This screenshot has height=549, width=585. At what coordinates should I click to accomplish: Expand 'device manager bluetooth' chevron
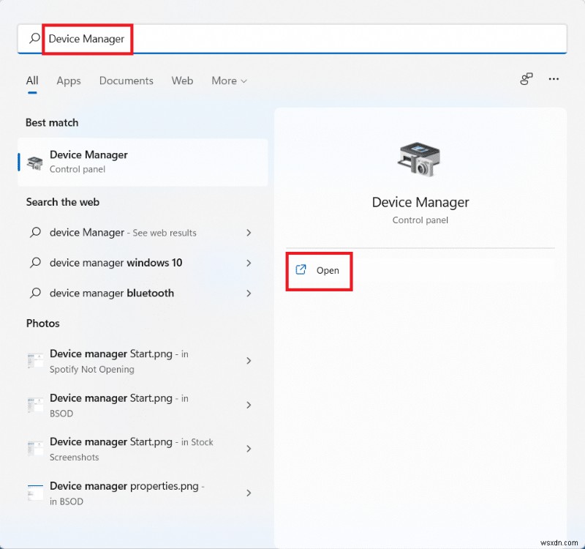(249, 294)
